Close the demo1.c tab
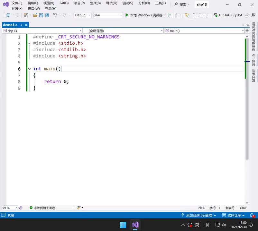 pyautogui.click(x=26, y=25)
